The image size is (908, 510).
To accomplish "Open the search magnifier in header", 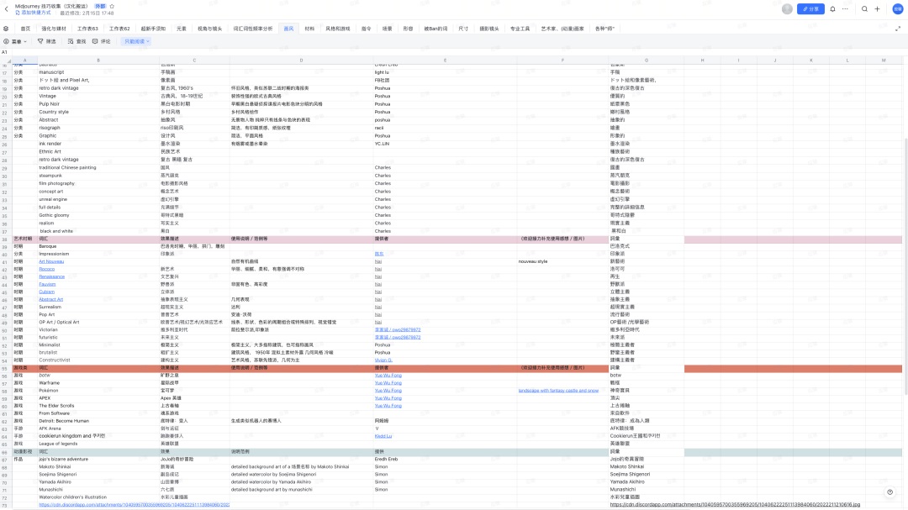I will (x=864, y=8).
